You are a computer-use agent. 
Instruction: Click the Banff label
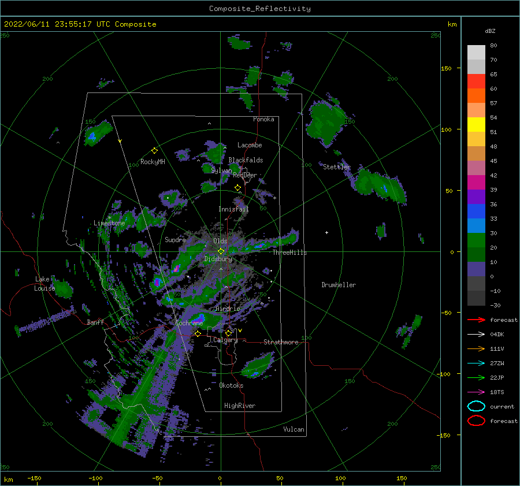95,322
